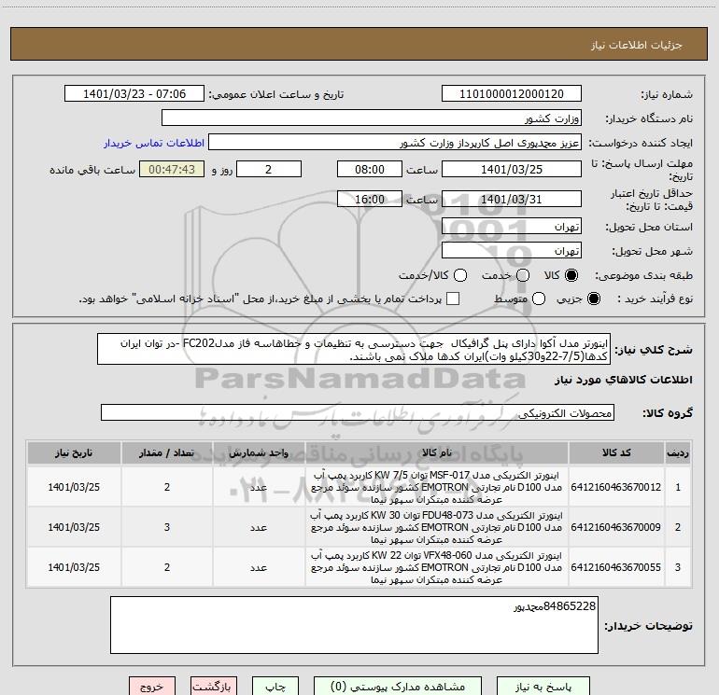Screen dimensions: 719x695
Task: Click the خروج exit button
Action: (x=152, y=687)
